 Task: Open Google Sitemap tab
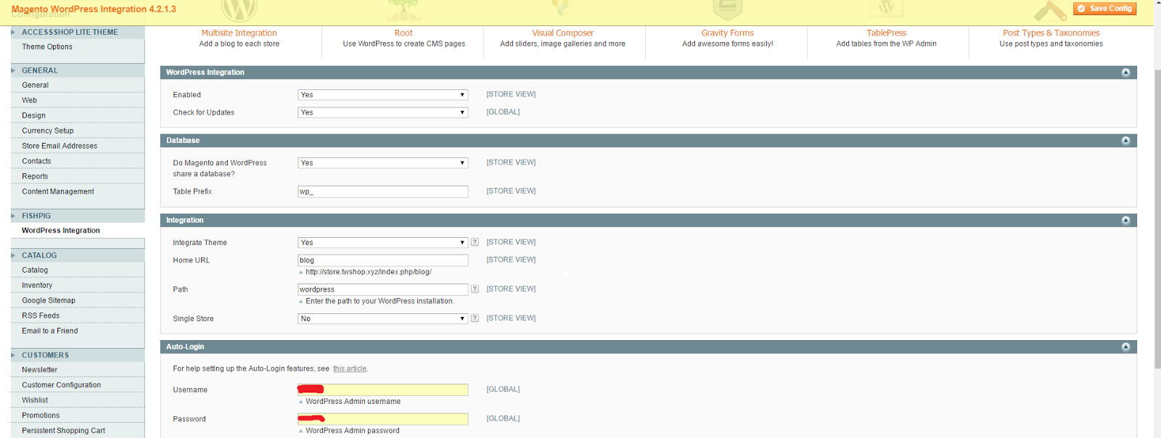click(49, 300)
